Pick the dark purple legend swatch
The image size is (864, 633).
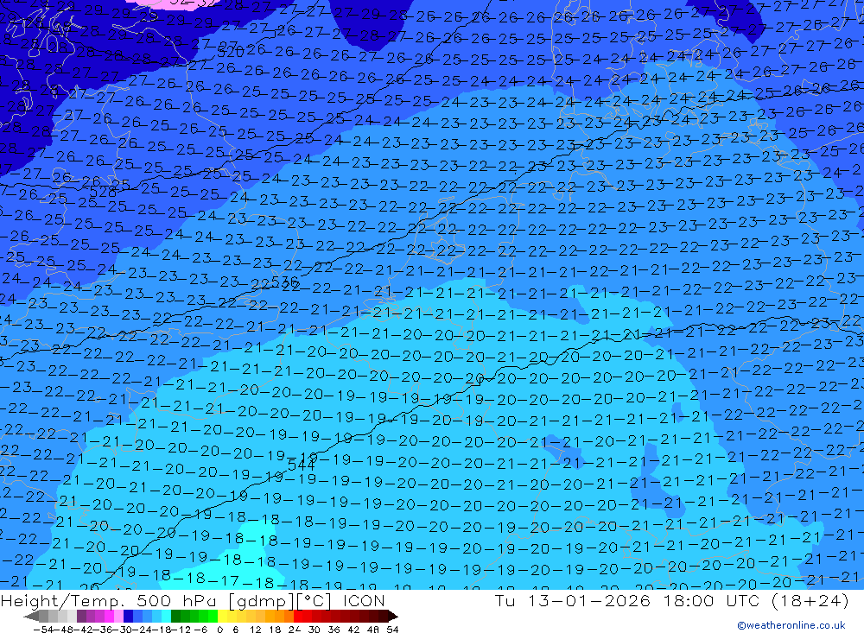click(x=81, y=616)
